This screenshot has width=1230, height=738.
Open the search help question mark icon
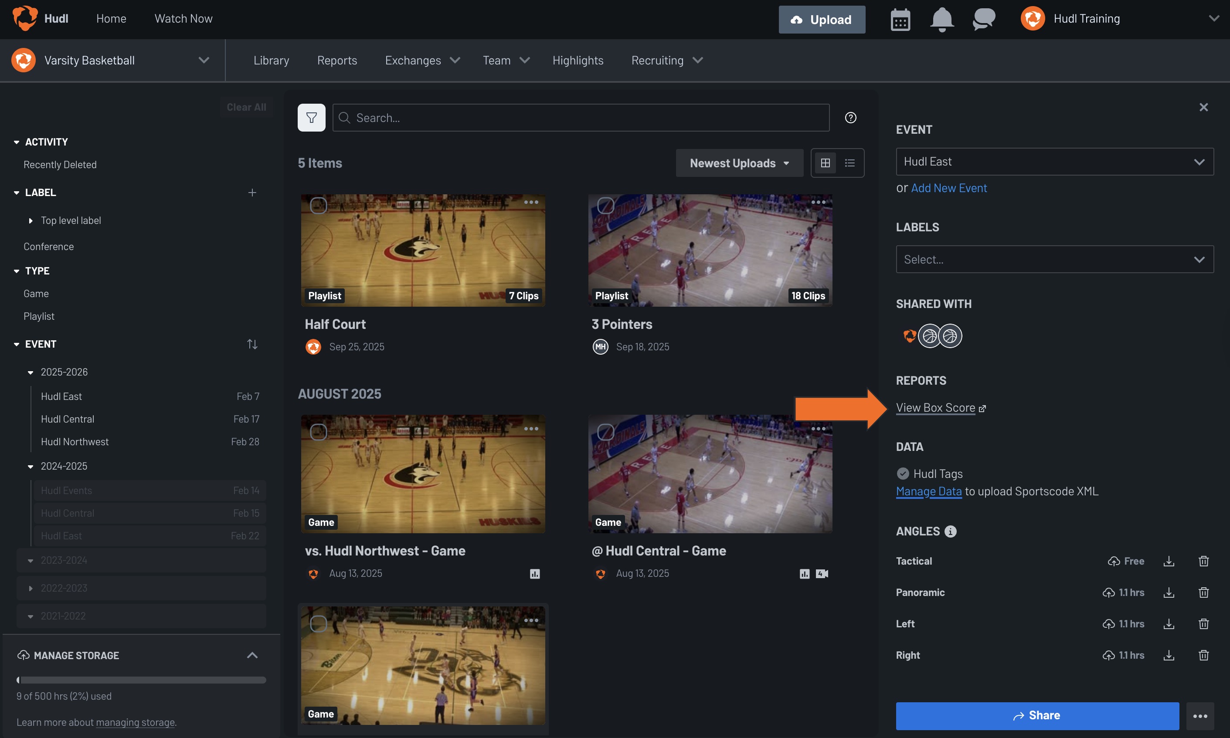(850, 118)
